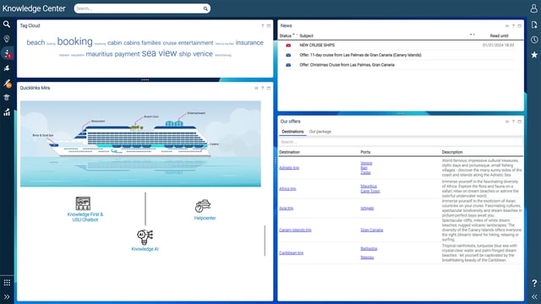The height and width of the screenshot is (304, 541).
Task: Click the 'booking' tag in Tag Cloud
Action: (75, 41)
